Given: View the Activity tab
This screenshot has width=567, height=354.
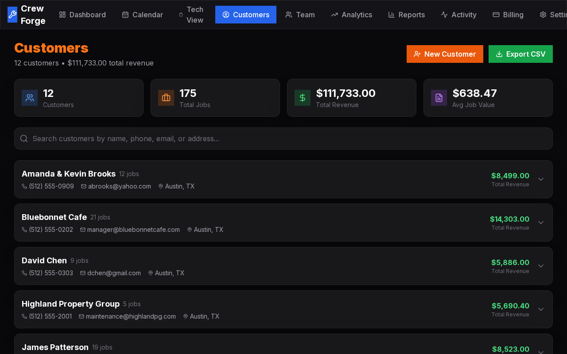Looking at the screenshot, I should tap(459, 15).
